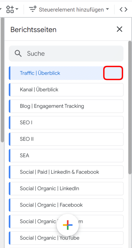Expand the Steuerelement hinzufügen dropdown arrow
The height and width of the screenshot is (248, 132).
click(107, 9)
